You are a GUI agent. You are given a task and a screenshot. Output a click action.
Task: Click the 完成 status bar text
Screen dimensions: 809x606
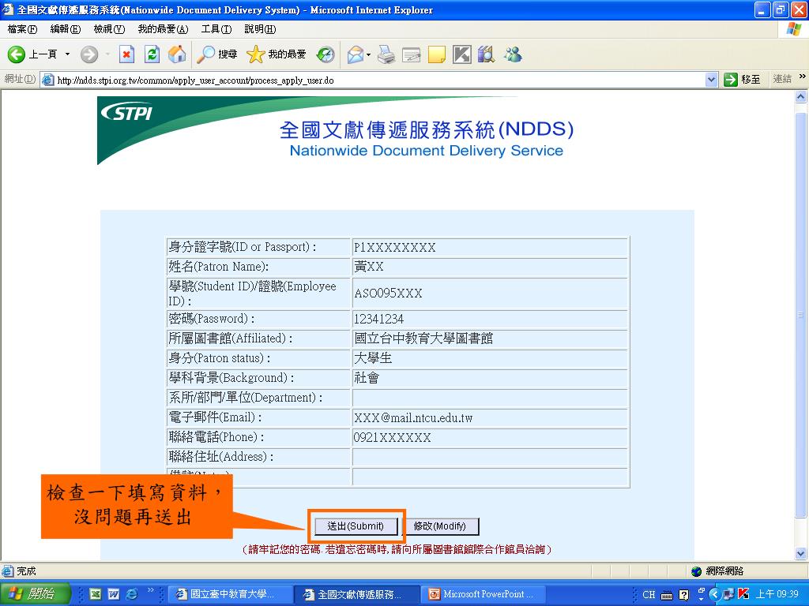(x=26, y=571)
